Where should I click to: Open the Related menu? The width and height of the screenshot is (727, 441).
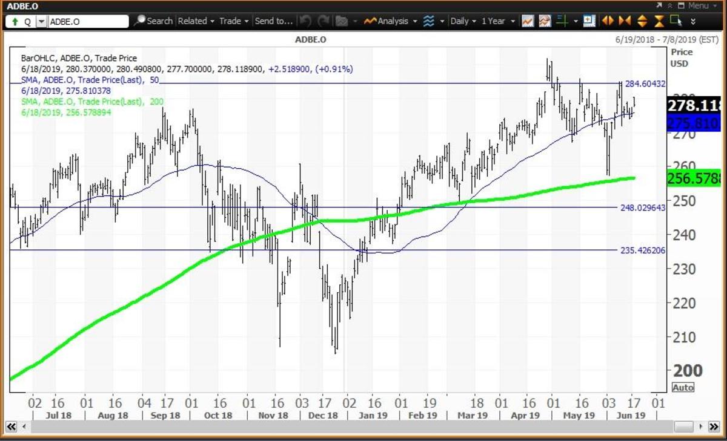coord(196,21)
